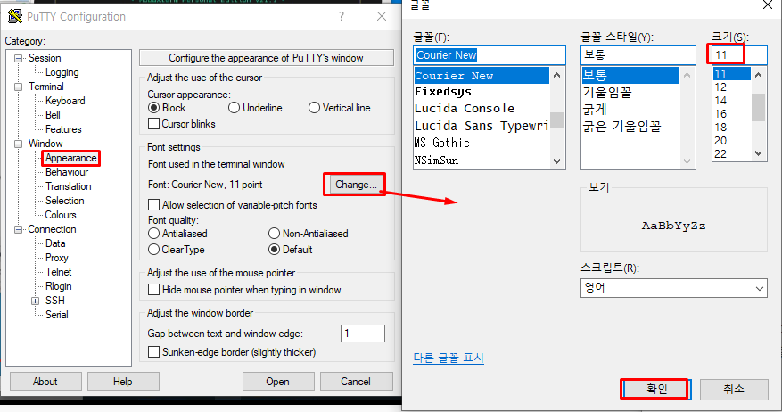
Task: Choose Block cursor appearance
Action: point(153,108)
